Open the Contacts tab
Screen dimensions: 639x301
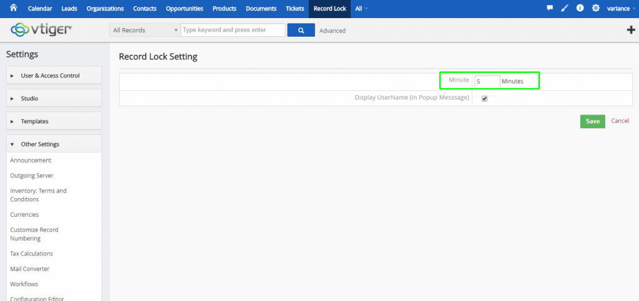click(145, 9)
